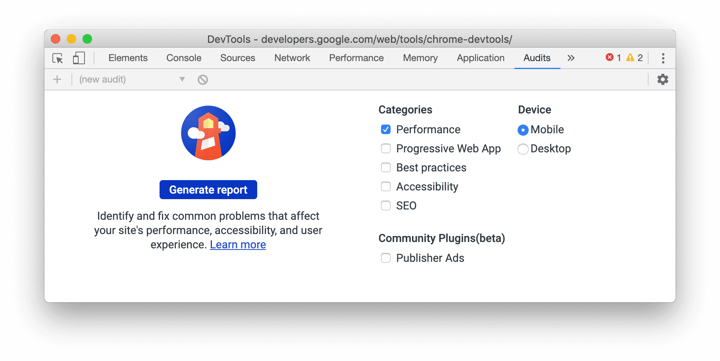Open the DevTools three-dot customize menu
The image size is (720, 361).
pyautogui.click(x=663, y=58)
